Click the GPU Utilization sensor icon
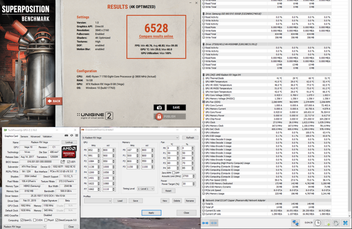 [x=204, y=133]
